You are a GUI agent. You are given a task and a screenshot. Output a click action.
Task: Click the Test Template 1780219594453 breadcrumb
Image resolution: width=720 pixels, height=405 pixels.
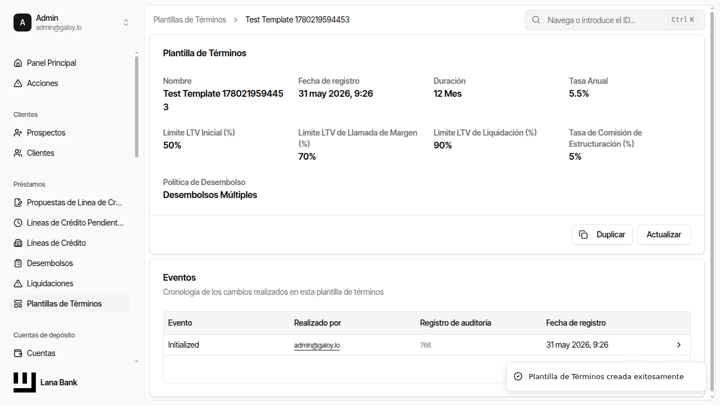tap(298, 20)
